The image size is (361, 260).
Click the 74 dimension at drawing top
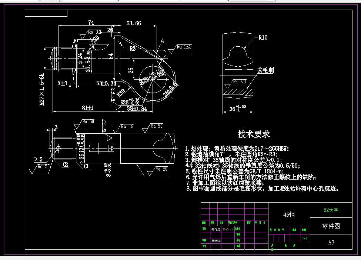pyautogui.click(x=91, y=23)
